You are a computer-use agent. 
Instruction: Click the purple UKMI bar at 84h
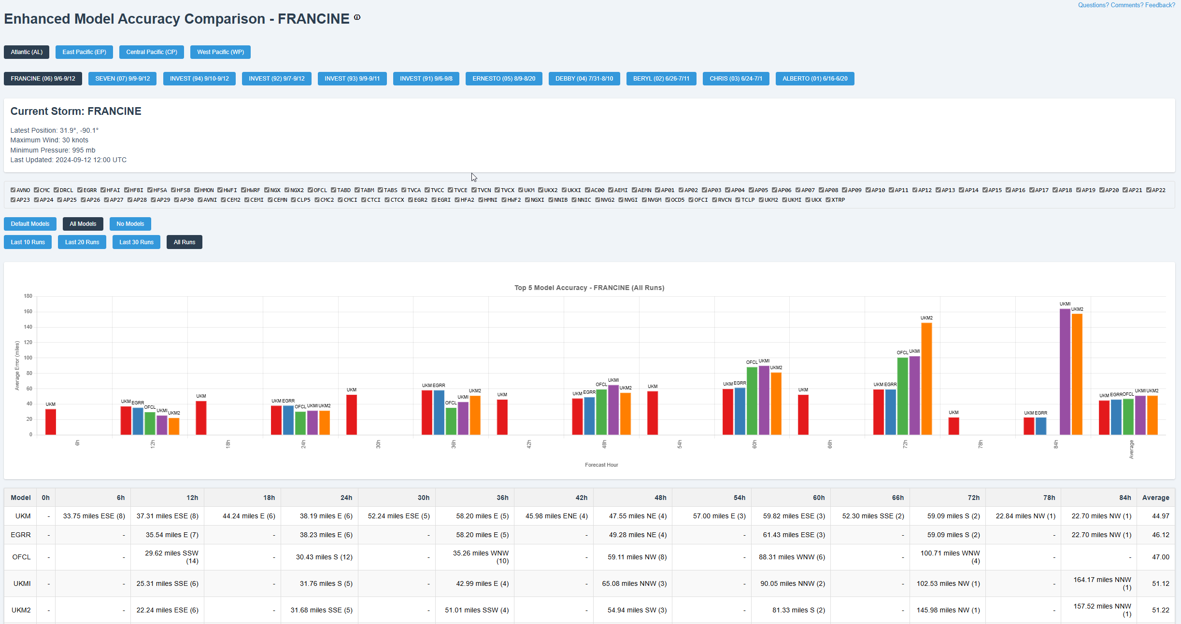coord(1065,372)
